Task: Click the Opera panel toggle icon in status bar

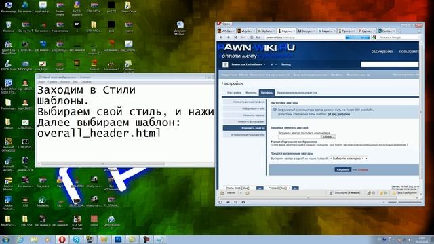Action: (x=220, y=202)
